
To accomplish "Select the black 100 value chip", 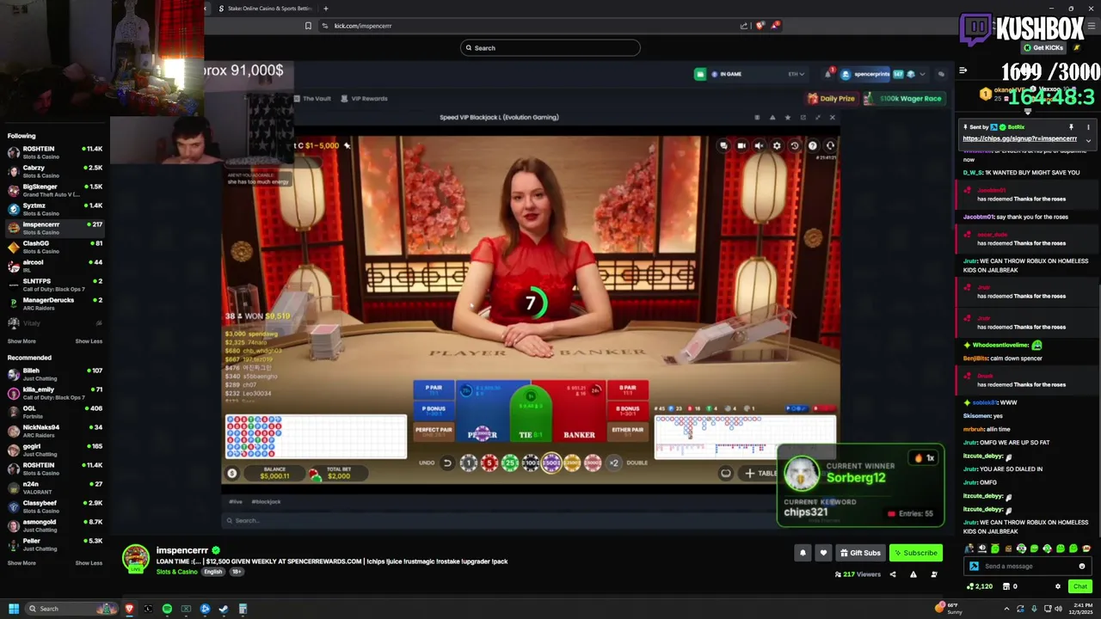I will (531, 463).
